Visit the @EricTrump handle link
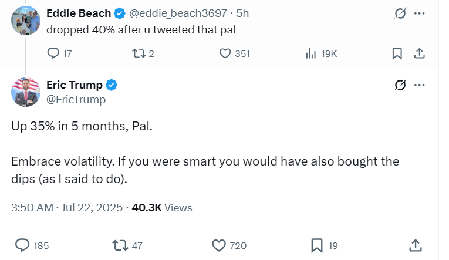The image size is (449, 260). click(76, 100)
